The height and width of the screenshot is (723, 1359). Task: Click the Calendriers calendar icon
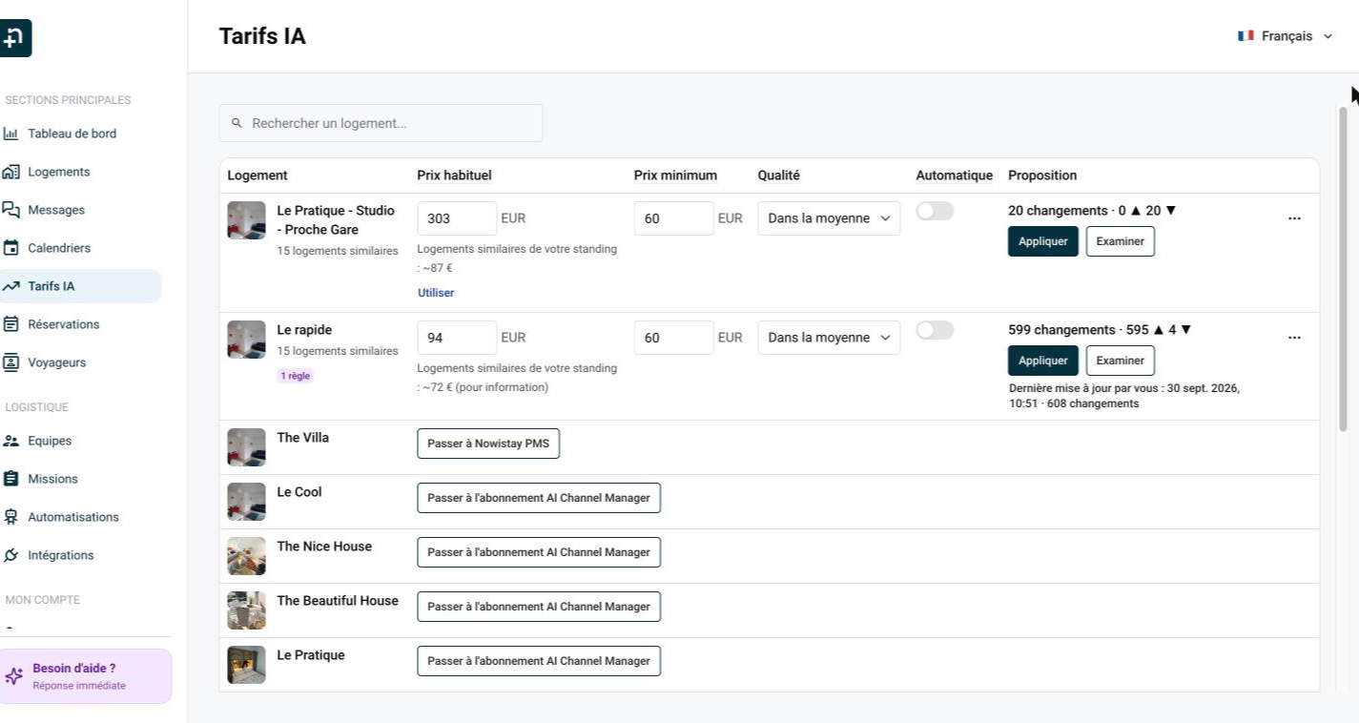[x=11, y=248]
